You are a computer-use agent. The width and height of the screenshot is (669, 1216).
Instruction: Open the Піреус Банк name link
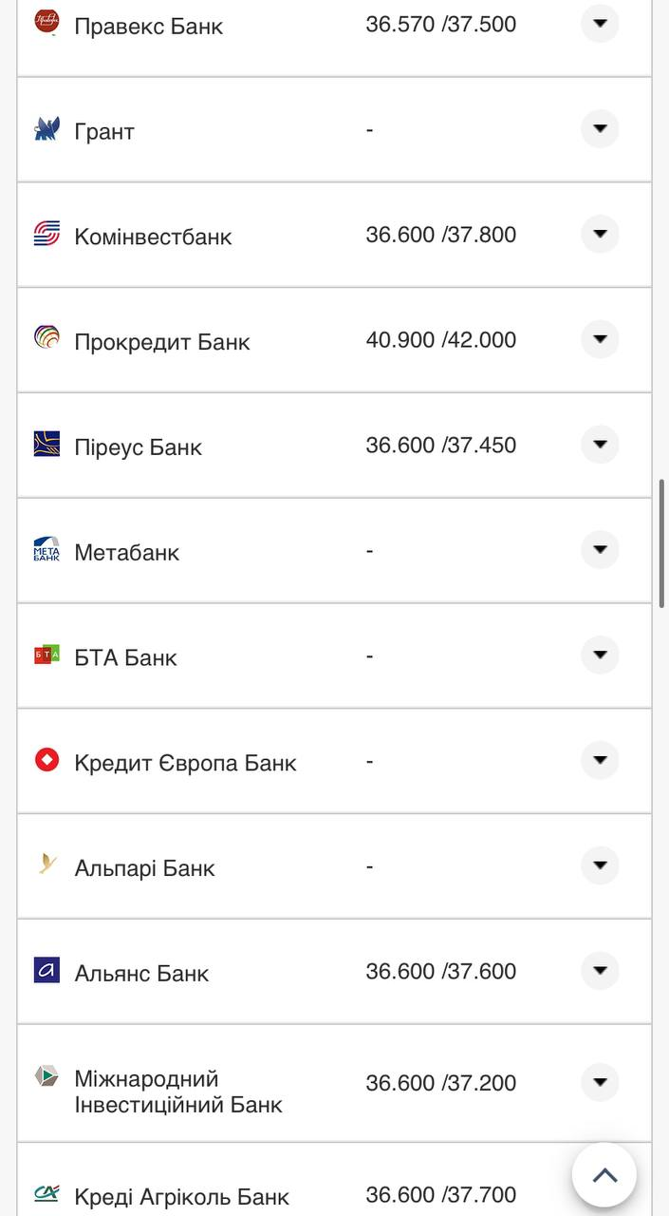pyautogui.click(x=138, y=446)
